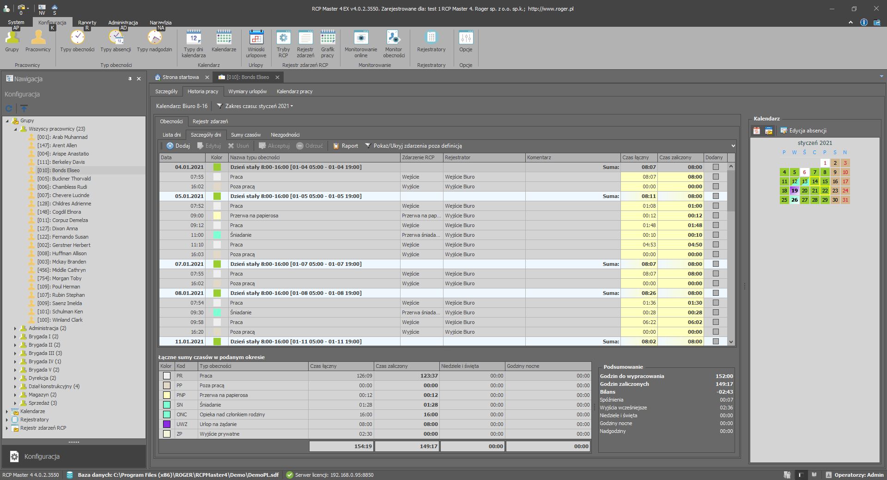The image size is (887, 480).
Task: Open Grafik pracy ribbon icon
Action: pos(328,39)
